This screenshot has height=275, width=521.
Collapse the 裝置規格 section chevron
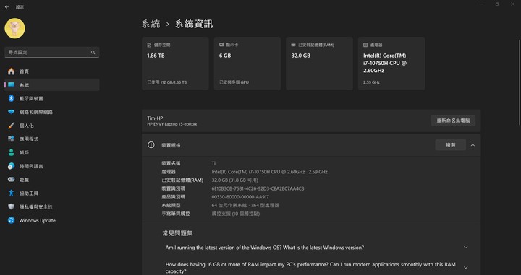pos(473,145)
